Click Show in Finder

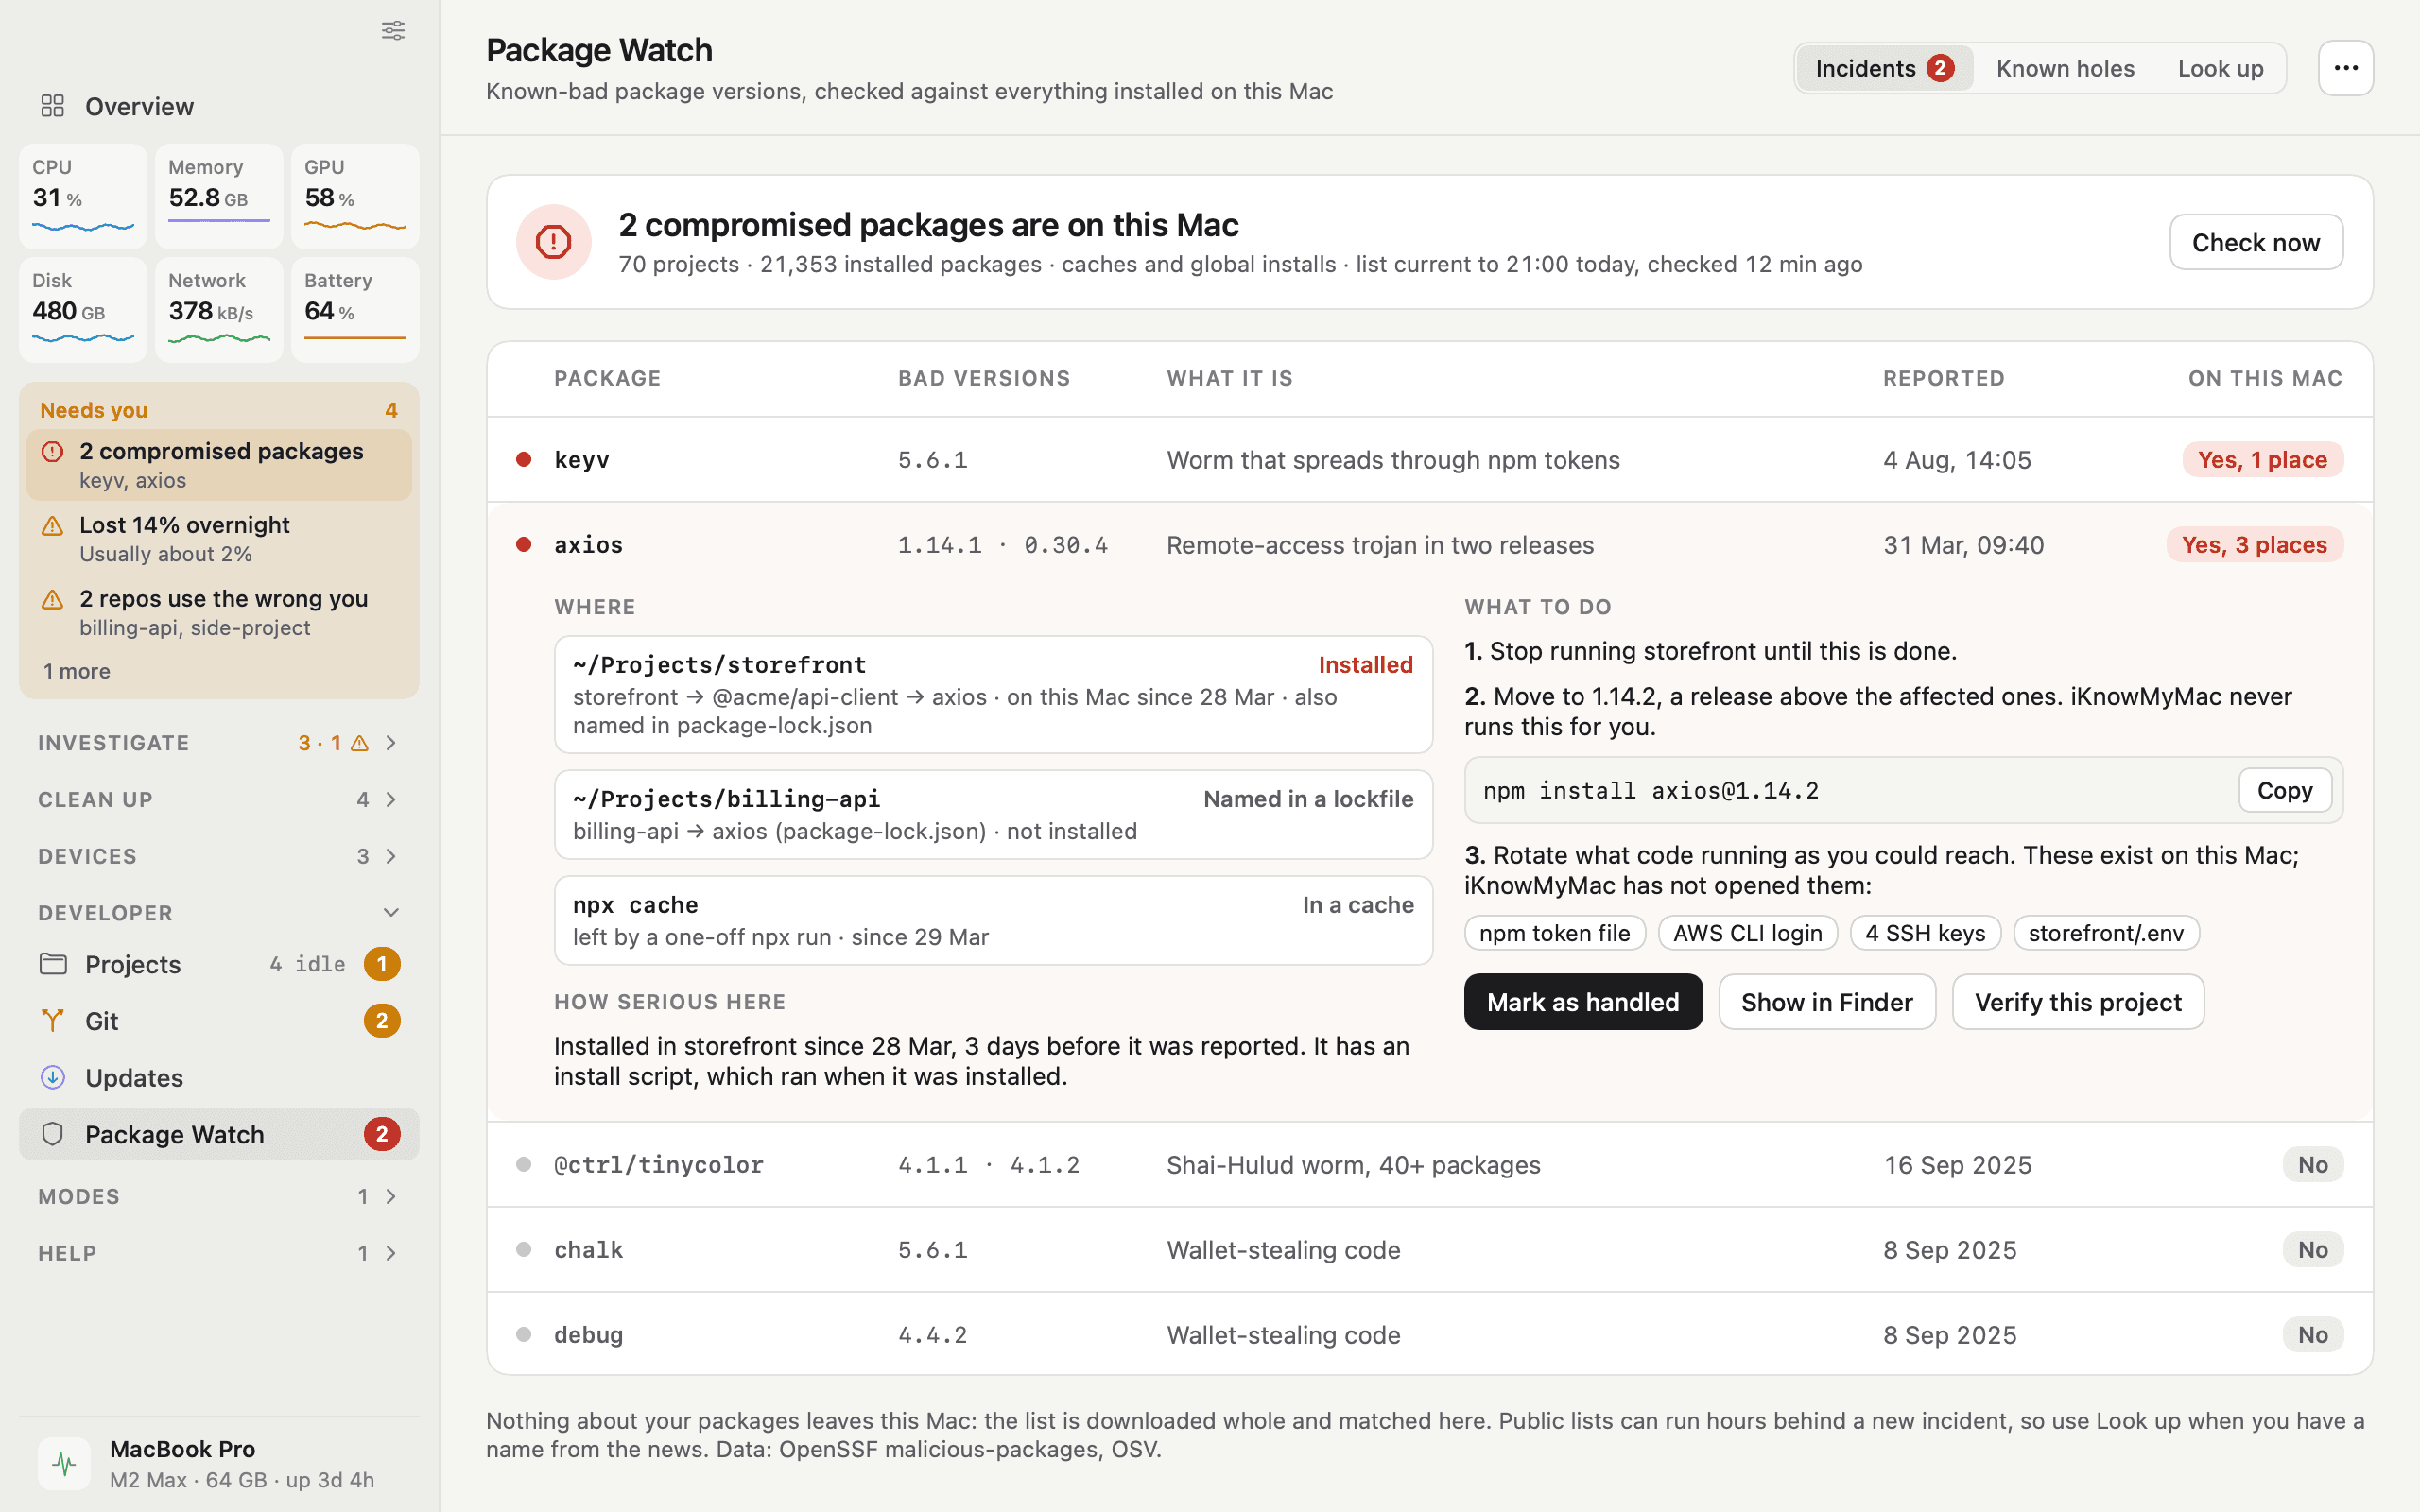[x=1827, y=1002]
